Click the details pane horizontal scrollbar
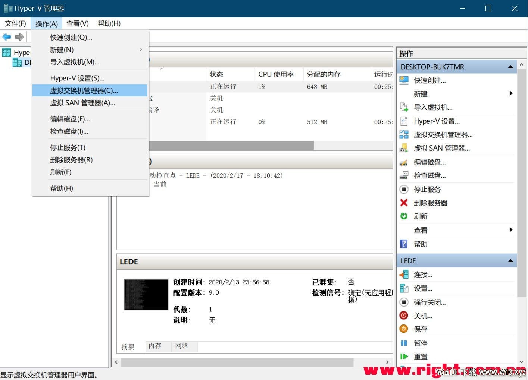 click(x=237, y=362)
